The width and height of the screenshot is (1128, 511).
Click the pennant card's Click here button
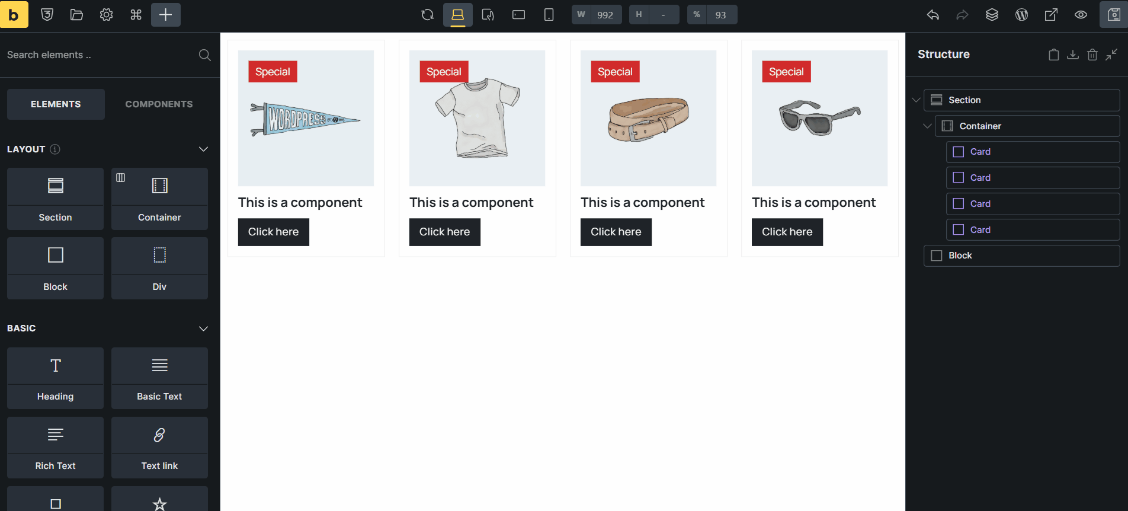click(x=274, y=232)
